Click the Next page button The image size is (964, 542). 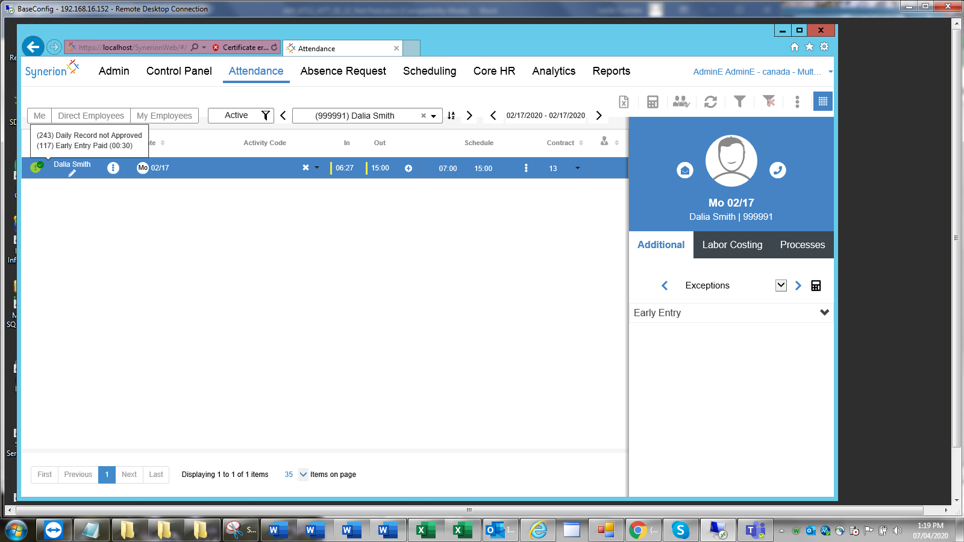coord(129,475)
